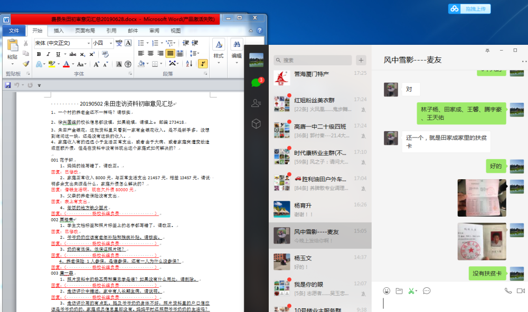Image resolution: width=528 pixels, height=312 pixels.
Task: Click the Cut scissors icon in Word
Action: (25, 43)
